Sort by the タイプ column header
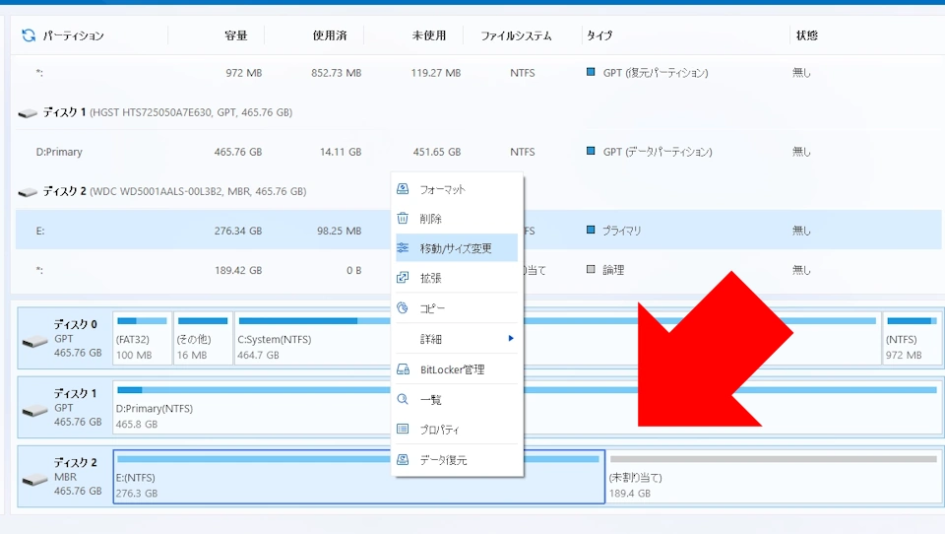945x534 pixels. click(x=599, y=35)
